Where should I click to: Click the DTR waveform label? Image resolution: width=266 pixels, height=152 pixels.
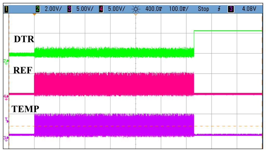point(24,39)
